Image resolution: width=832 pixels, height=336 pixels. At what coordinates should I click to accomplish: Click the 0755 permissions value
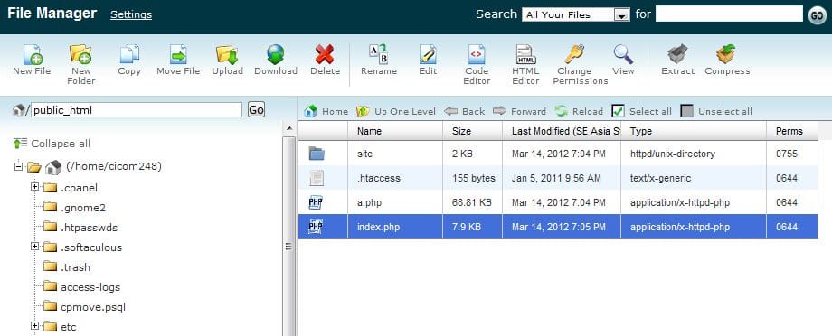click(787, 154)
